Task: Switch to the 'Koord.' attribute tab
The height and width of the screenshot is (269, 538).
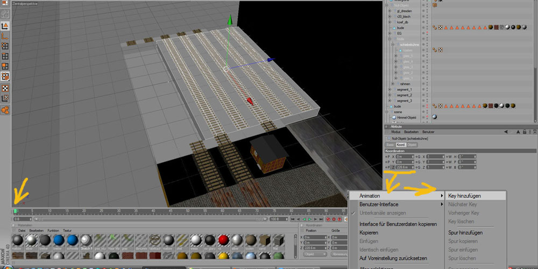Action: [400, 145]
